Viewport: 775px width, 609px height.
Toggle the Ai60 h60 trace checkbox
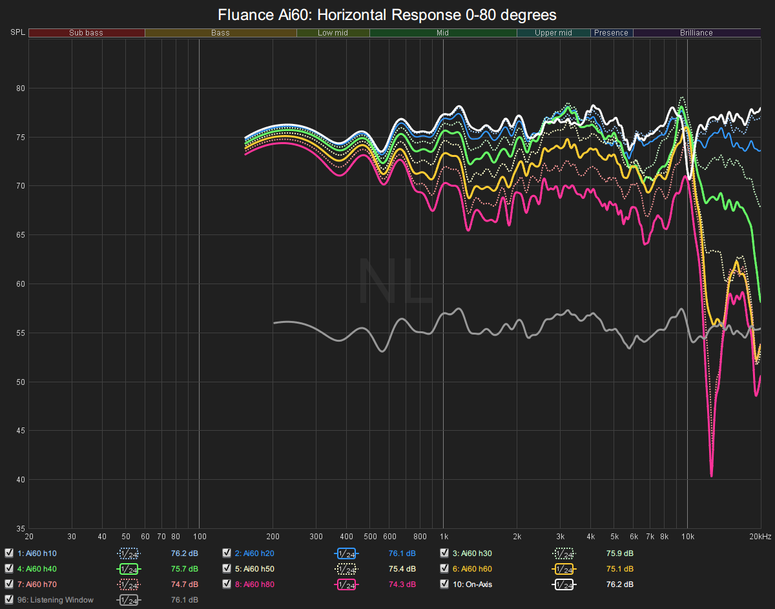(444, 569)
